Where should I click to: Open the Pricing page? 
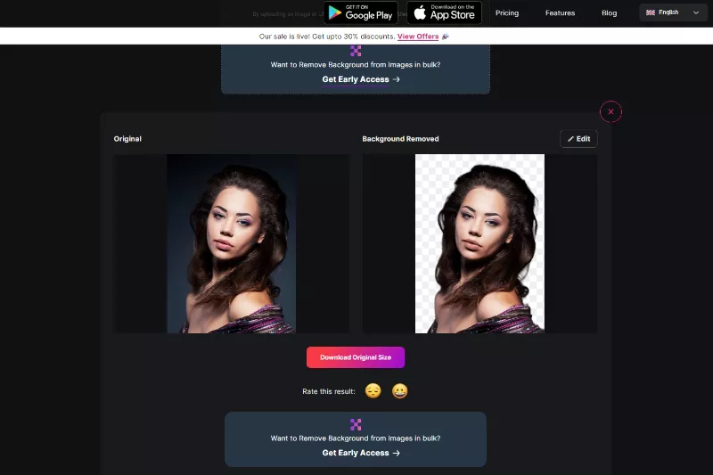pos(507,12)
